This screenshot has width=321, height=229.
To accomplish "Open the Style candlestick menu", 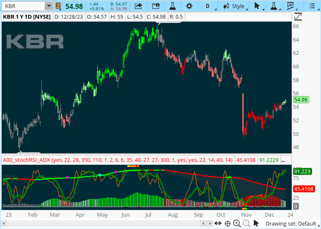I will (234, 6).
